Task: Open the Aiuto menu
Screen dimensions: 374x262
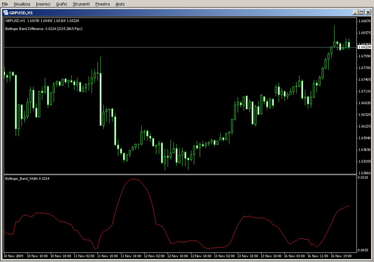Action: tap(120, 4)
